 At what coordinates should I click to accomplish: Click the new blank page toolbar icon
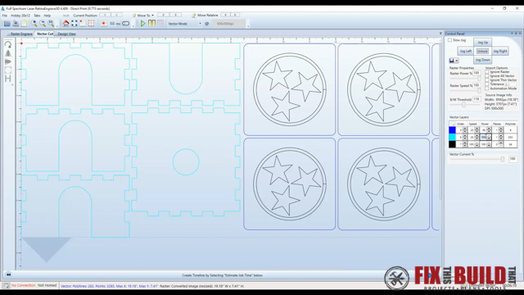point(24,24)
